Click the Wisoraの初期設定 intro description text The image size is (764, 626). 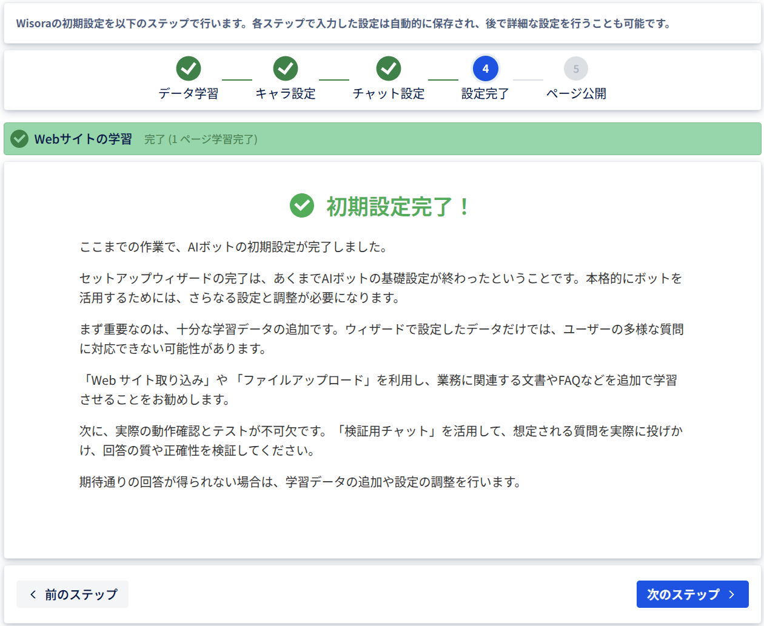click(344, 24)
